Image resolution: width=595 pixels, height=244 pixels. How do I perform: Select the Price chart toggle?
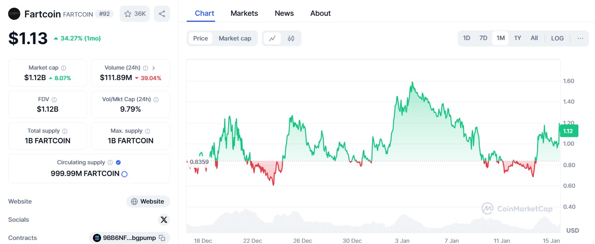coord(200,38)
